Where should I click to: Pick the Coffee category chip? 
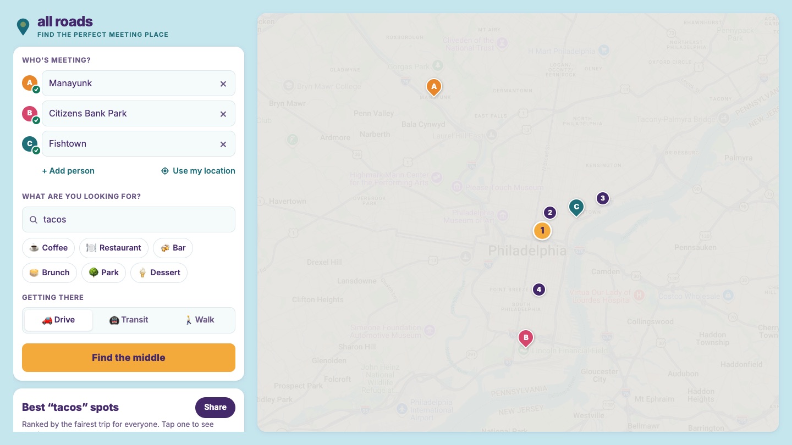[48, 248]
